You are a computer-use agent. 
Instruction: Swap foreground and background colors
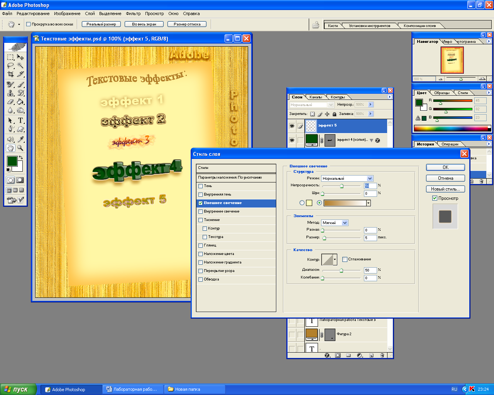[x=21, y=157]
